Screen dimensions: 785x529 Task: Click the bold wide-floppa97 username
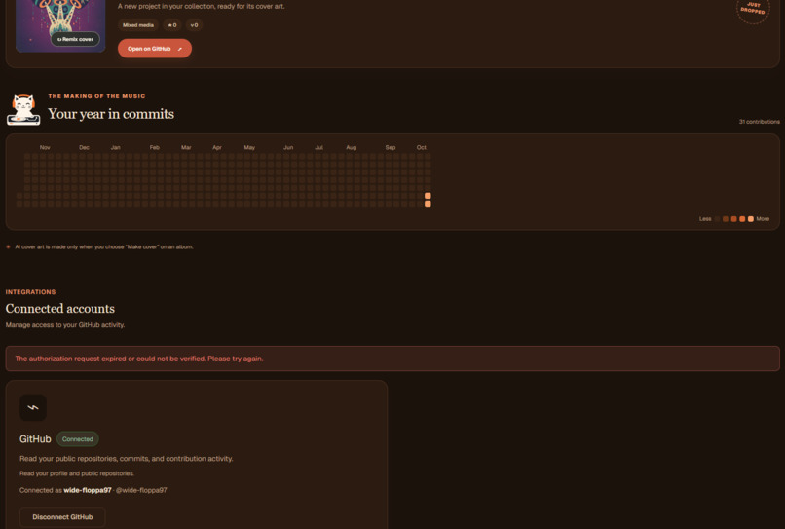point(88,490)
